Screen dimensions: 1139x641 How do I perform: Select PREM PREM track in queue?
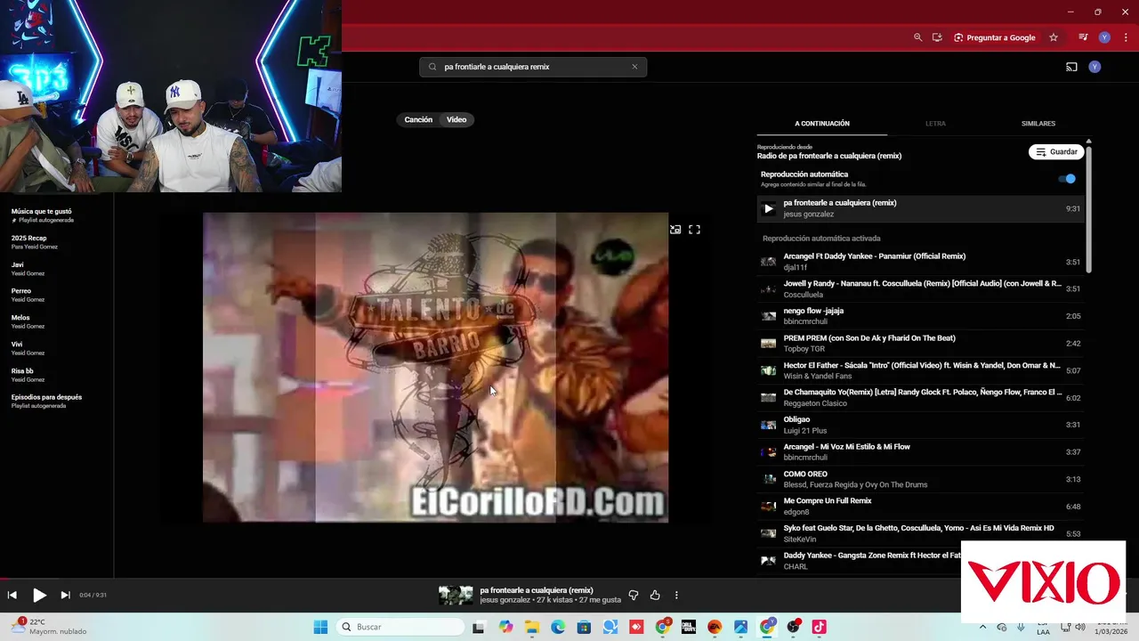point(921,344)
